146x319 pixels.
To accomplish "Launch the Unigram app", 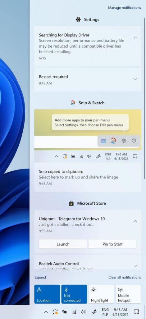I will tap(63, 244).
